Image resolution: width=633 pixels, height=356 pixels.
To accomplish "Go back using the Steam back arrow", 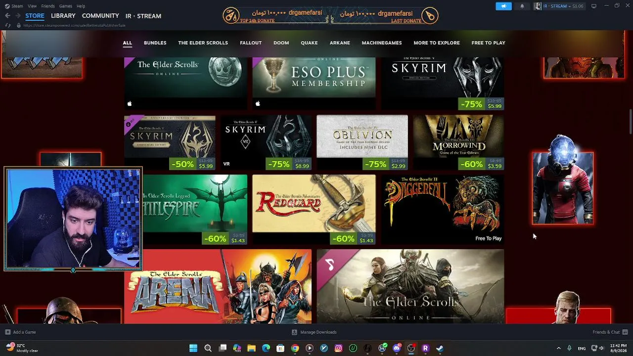I will click(x=7, y=16).
